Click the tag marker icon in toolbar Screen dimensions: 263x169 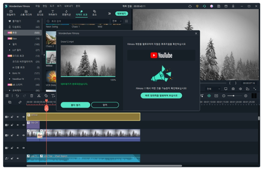tap(46, 96)
